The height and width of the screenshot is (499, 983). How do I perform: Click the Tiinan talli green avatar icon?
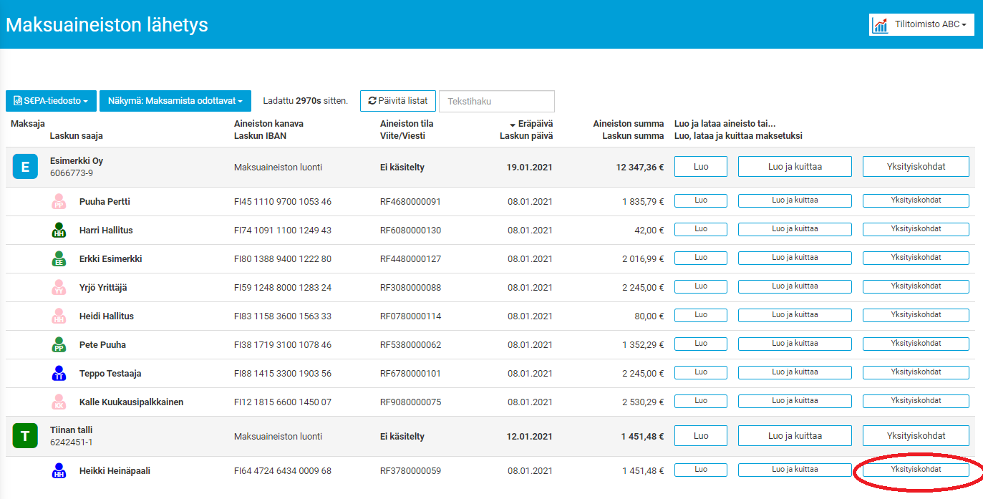25,436
